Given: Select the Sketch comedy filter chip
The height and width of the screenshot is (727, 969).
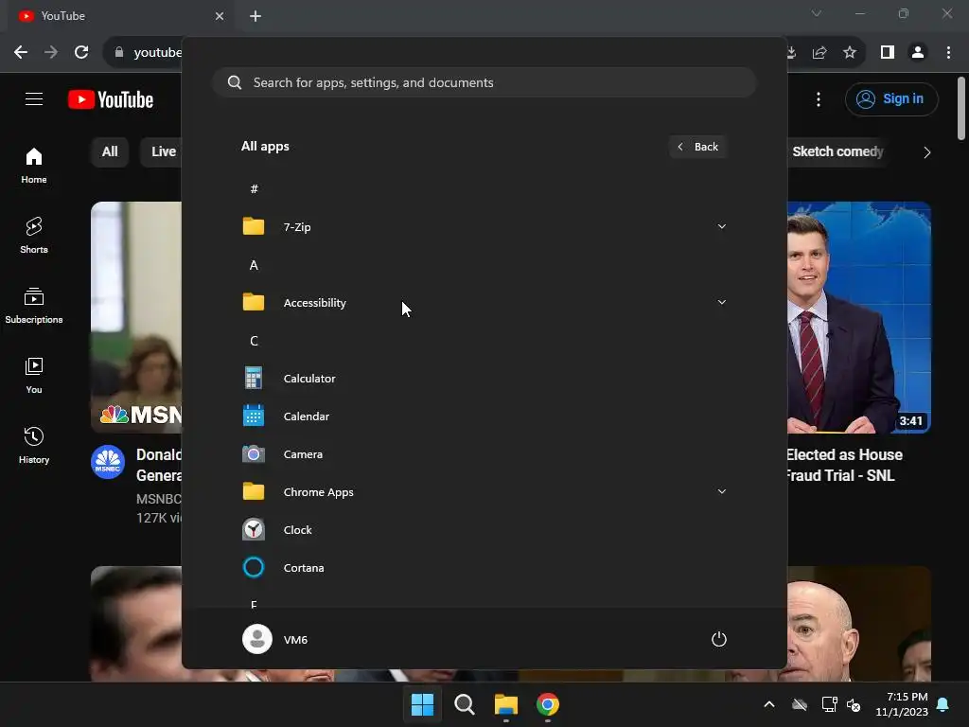Looking at the screenshot, I should [837, 151].
